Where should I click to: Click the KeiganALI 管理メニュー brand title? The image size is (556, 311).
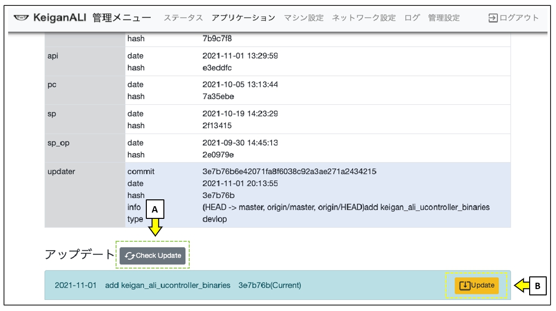92,18
